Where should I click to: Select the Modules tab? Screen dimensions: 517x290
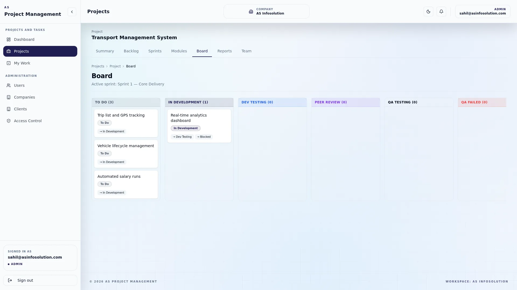tap(179, 51)
